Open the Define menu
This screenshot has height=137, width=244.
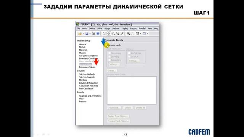92,29
